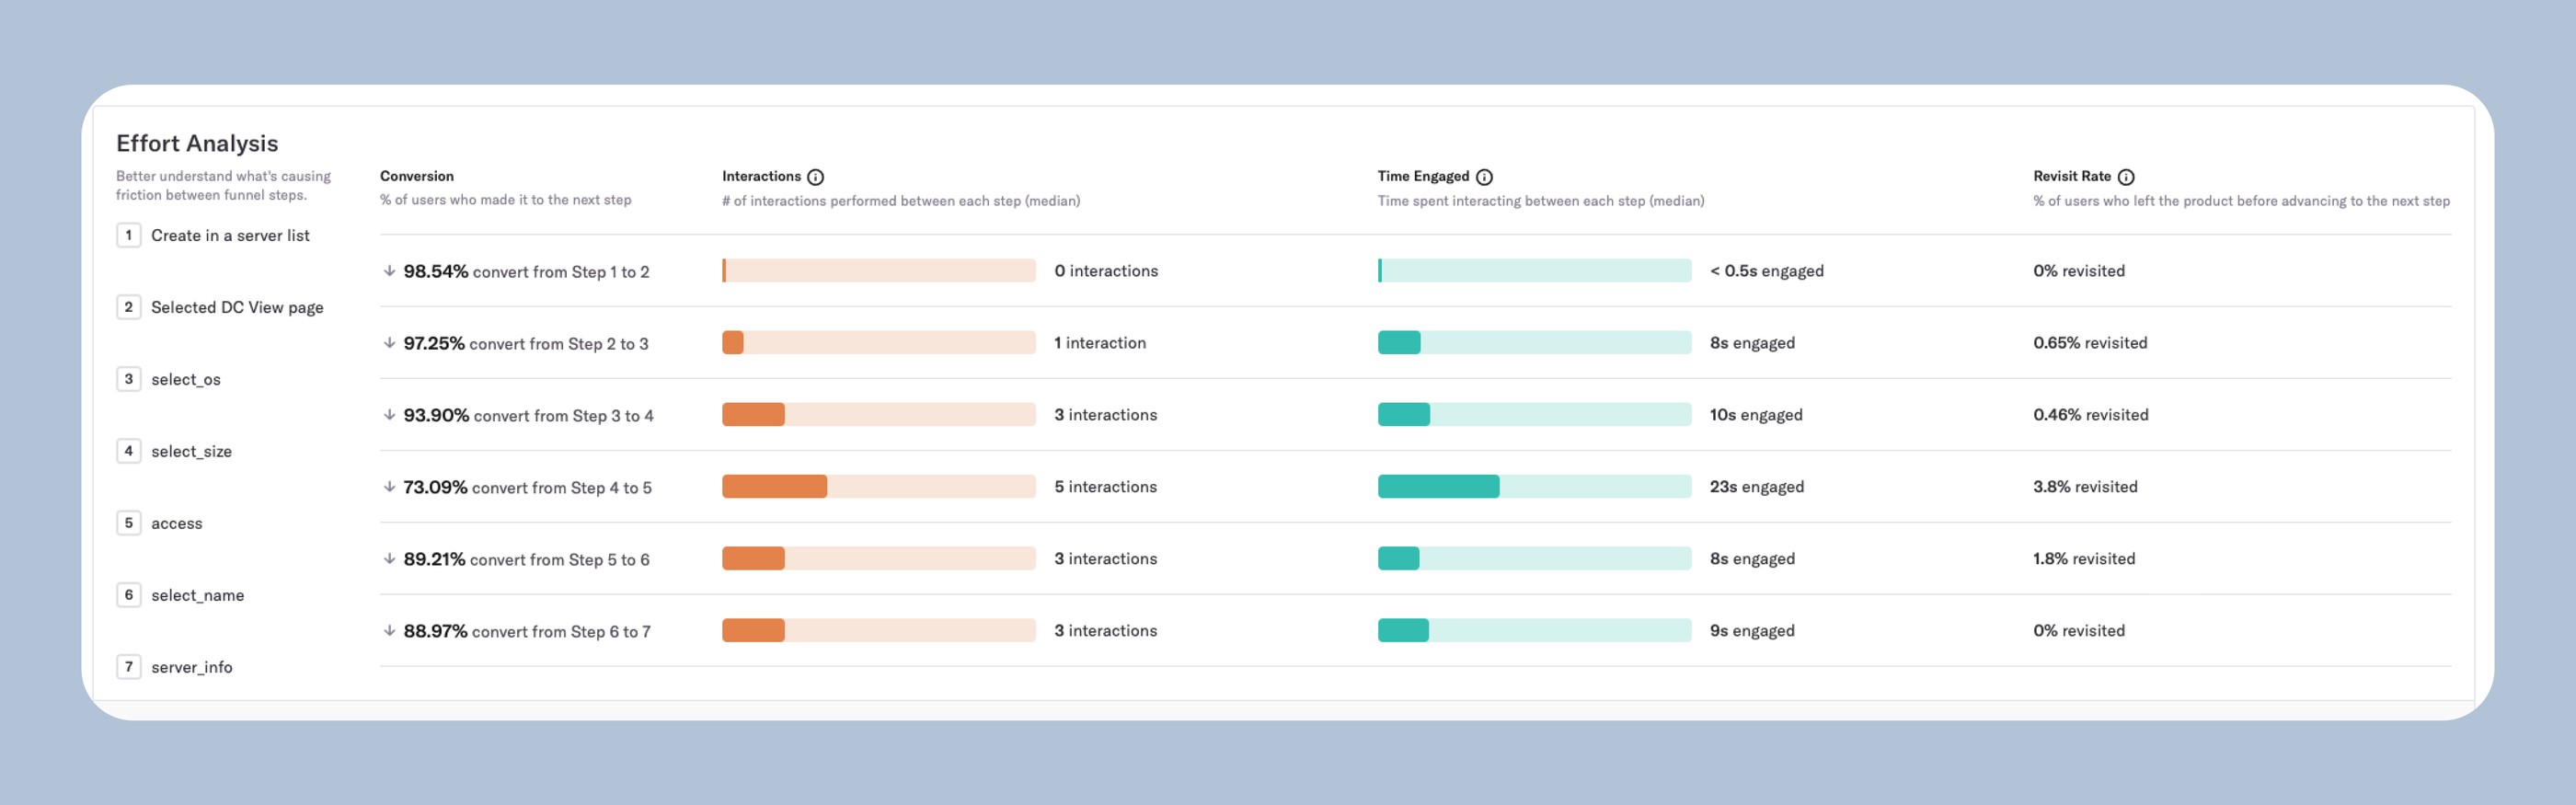Click the '3.8% revisited' value
The image size is (2576, 805).
coord(2085,487)
